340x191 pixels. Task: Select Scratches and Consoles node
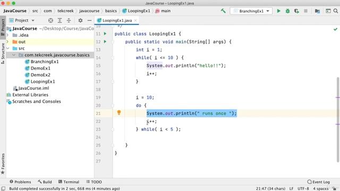tap(34, 101)
